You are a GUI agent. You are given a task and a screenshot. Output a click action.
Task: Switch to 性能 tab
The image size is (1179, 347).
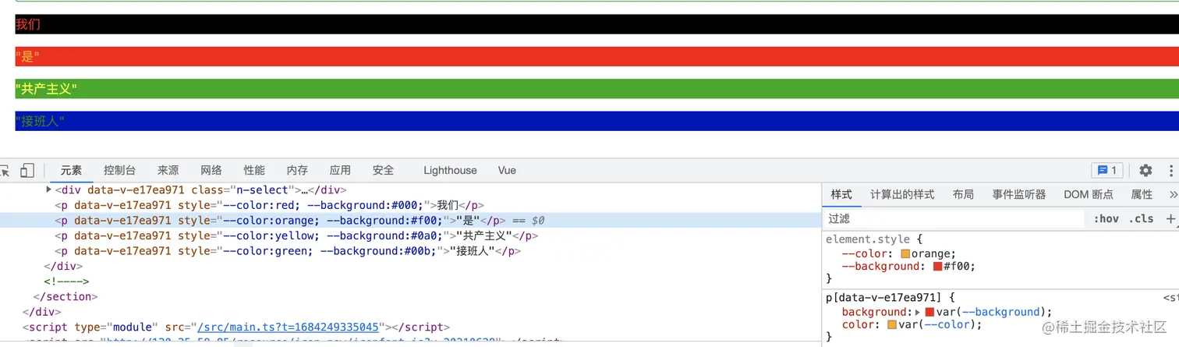(254, 170)
